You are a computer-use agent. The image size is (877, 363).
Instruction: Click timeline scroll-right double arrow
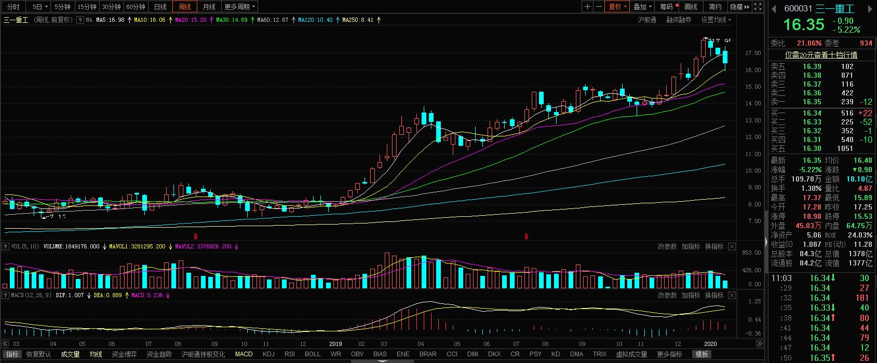point(759,344)
